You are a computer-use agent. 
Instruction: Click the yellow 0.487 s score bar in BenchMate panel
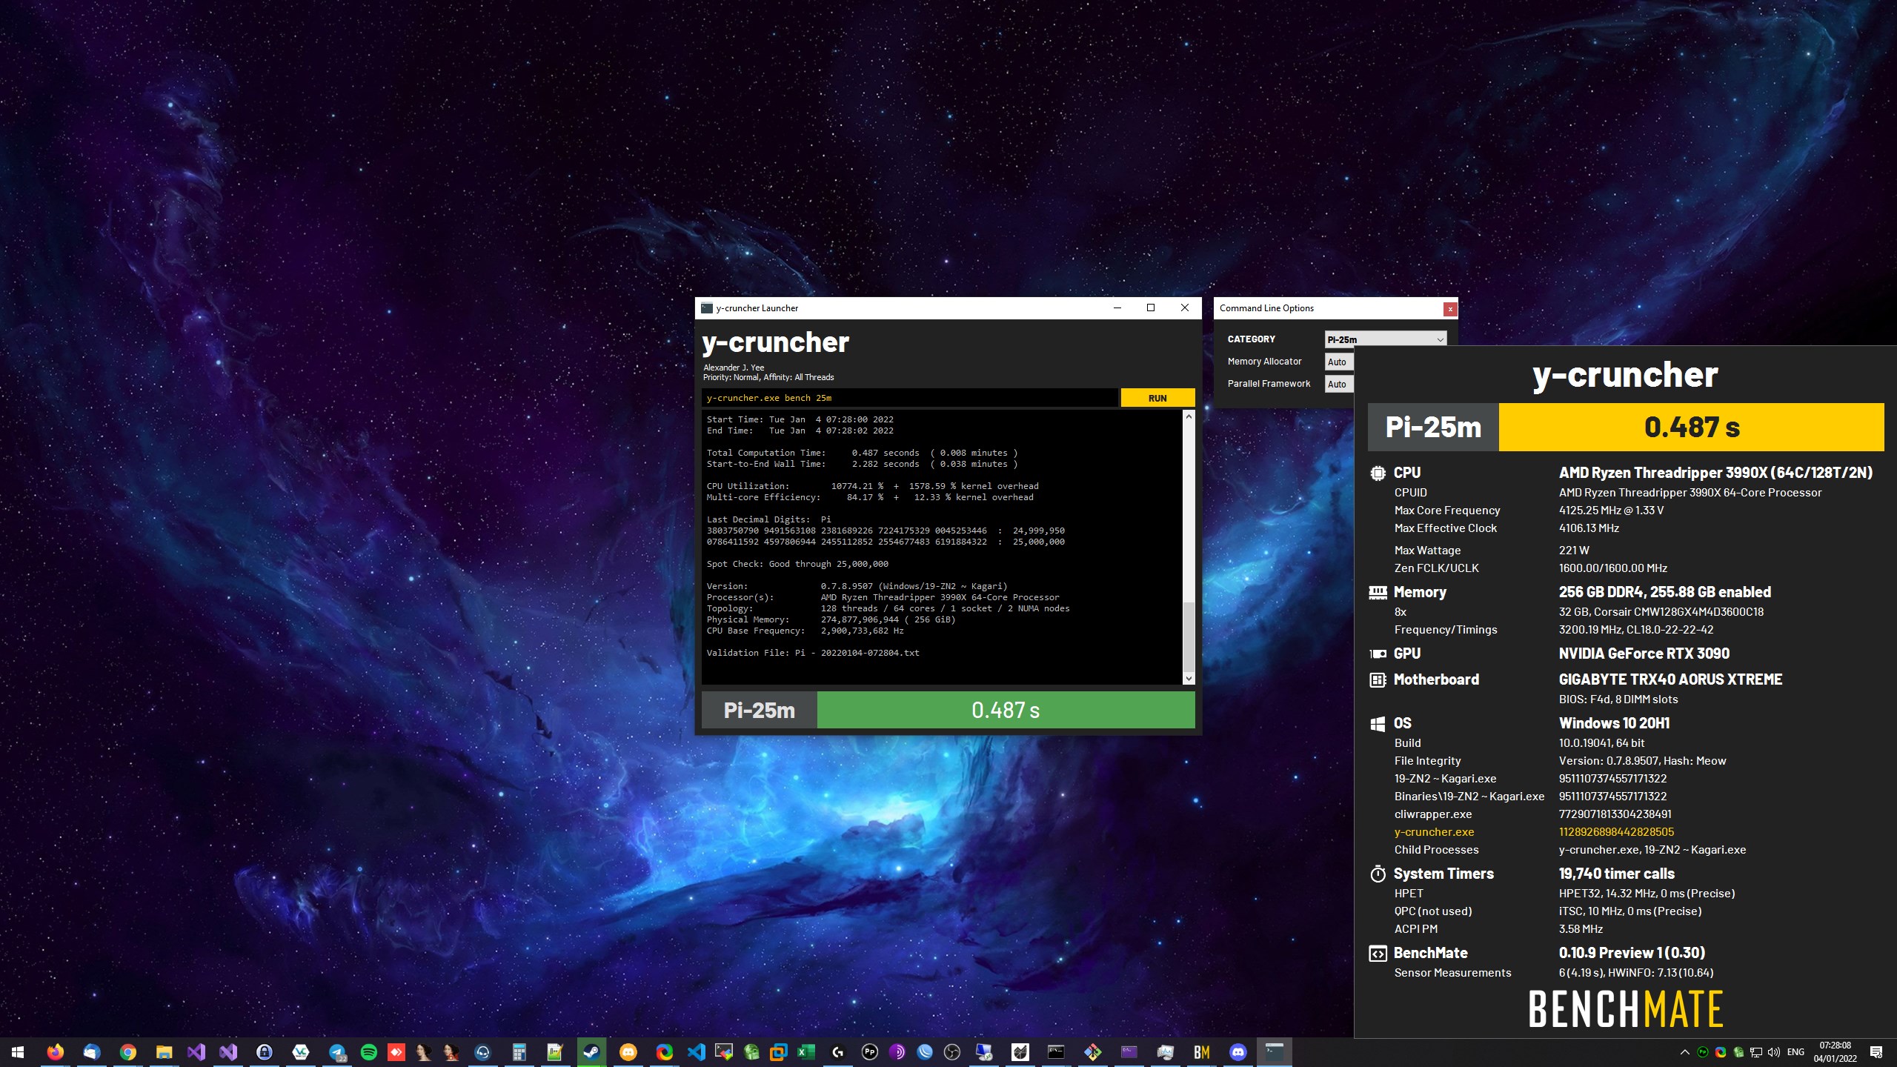coord(1691,427)
